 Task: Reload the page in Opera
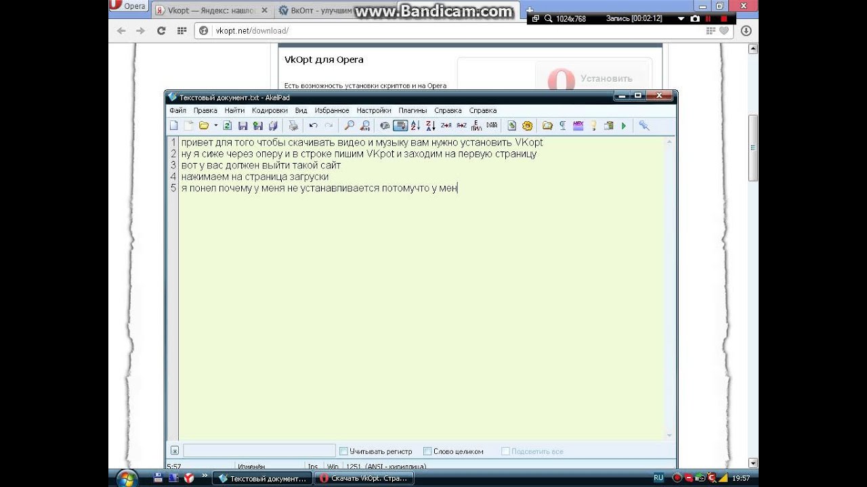click(161, 30)
